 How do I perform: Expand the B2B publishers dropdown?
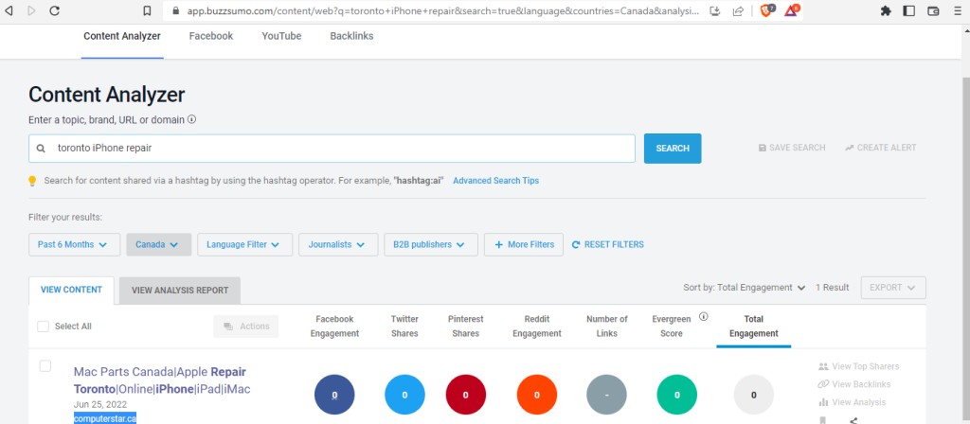pos(431,244)
